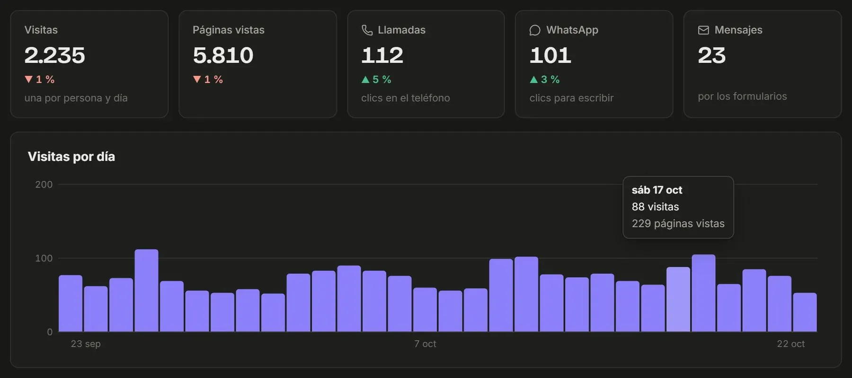Select the WhatsApp card value 101

coord(550,55)
